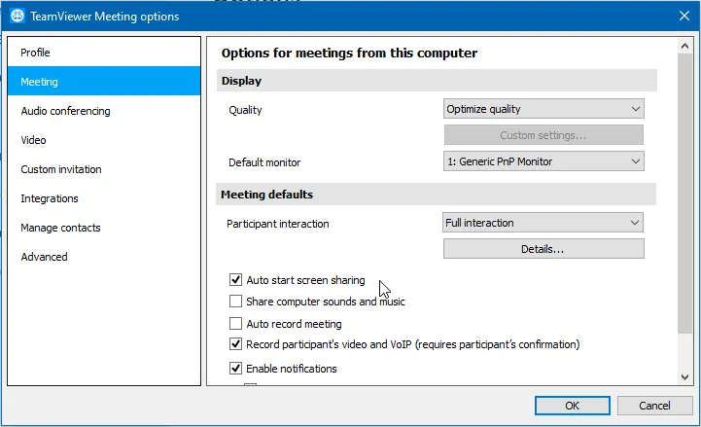
Task: Confirm settings with OK button
Action: [x=573, y=406]
